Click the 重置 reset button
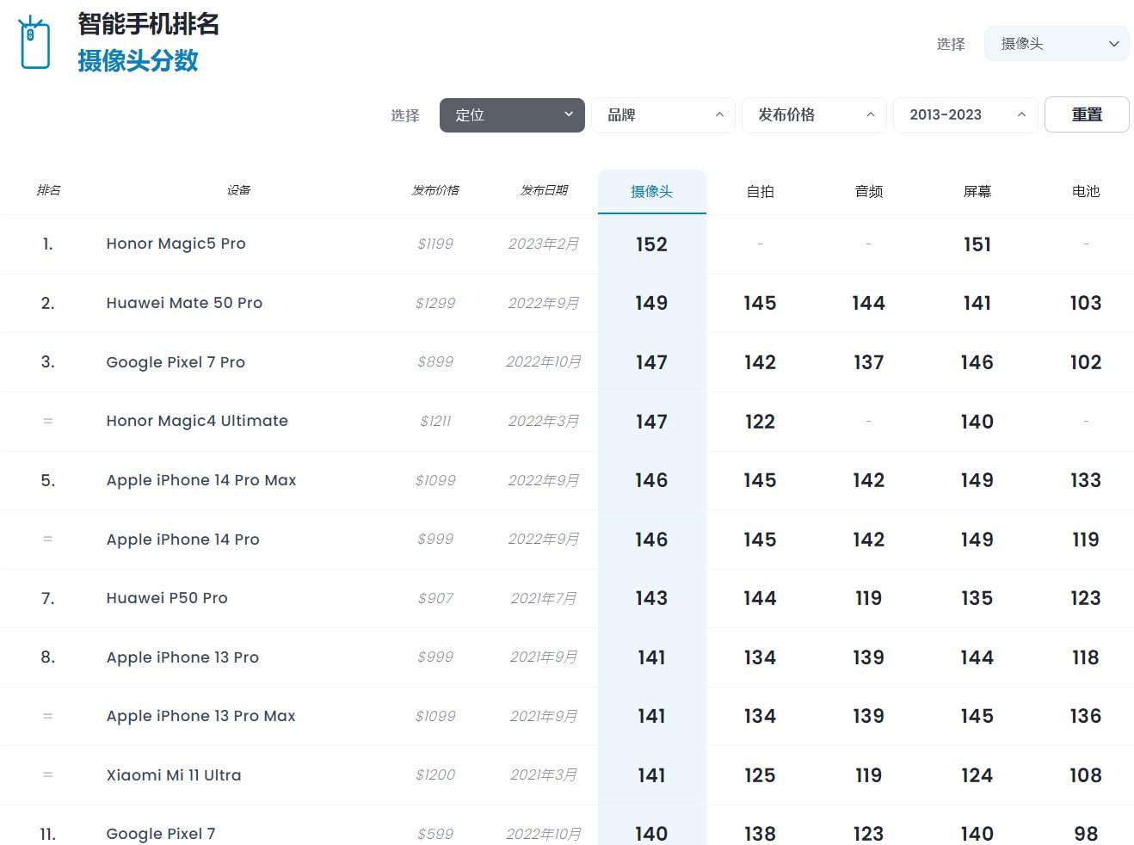The height and width of the screenshot is (845, 1134). point(1087,114)
